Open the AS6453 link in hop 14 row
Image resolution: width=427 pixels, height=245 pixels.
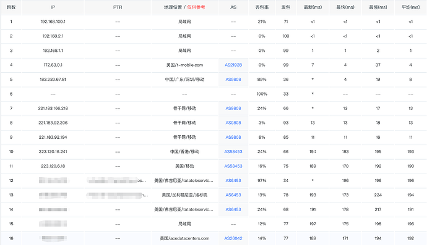point(233,209)
